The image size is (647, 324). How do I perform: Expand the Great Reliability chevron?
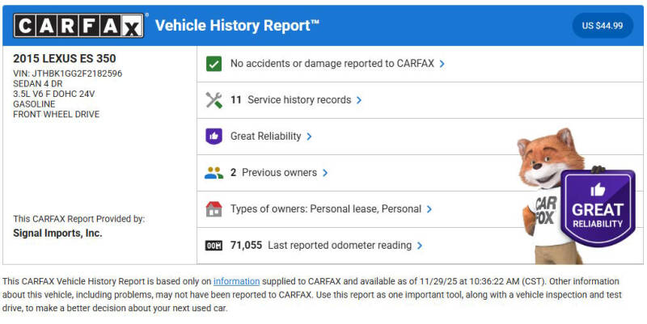[x=310, y=137]
